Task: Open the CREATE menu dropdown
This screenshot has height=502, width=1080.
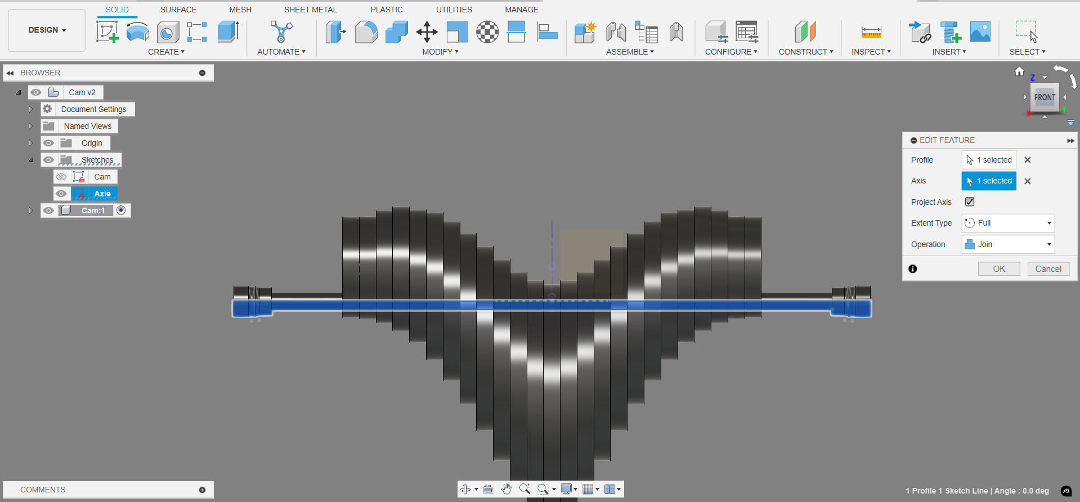Action: [166, 52]
